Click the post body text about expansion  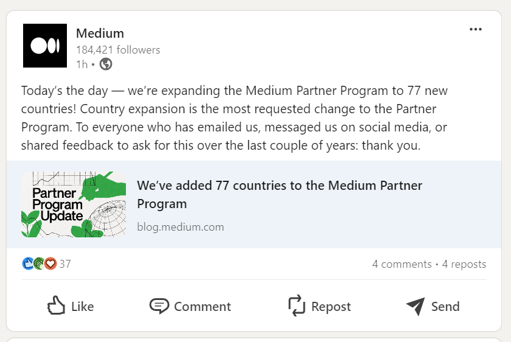pos(235,117)
